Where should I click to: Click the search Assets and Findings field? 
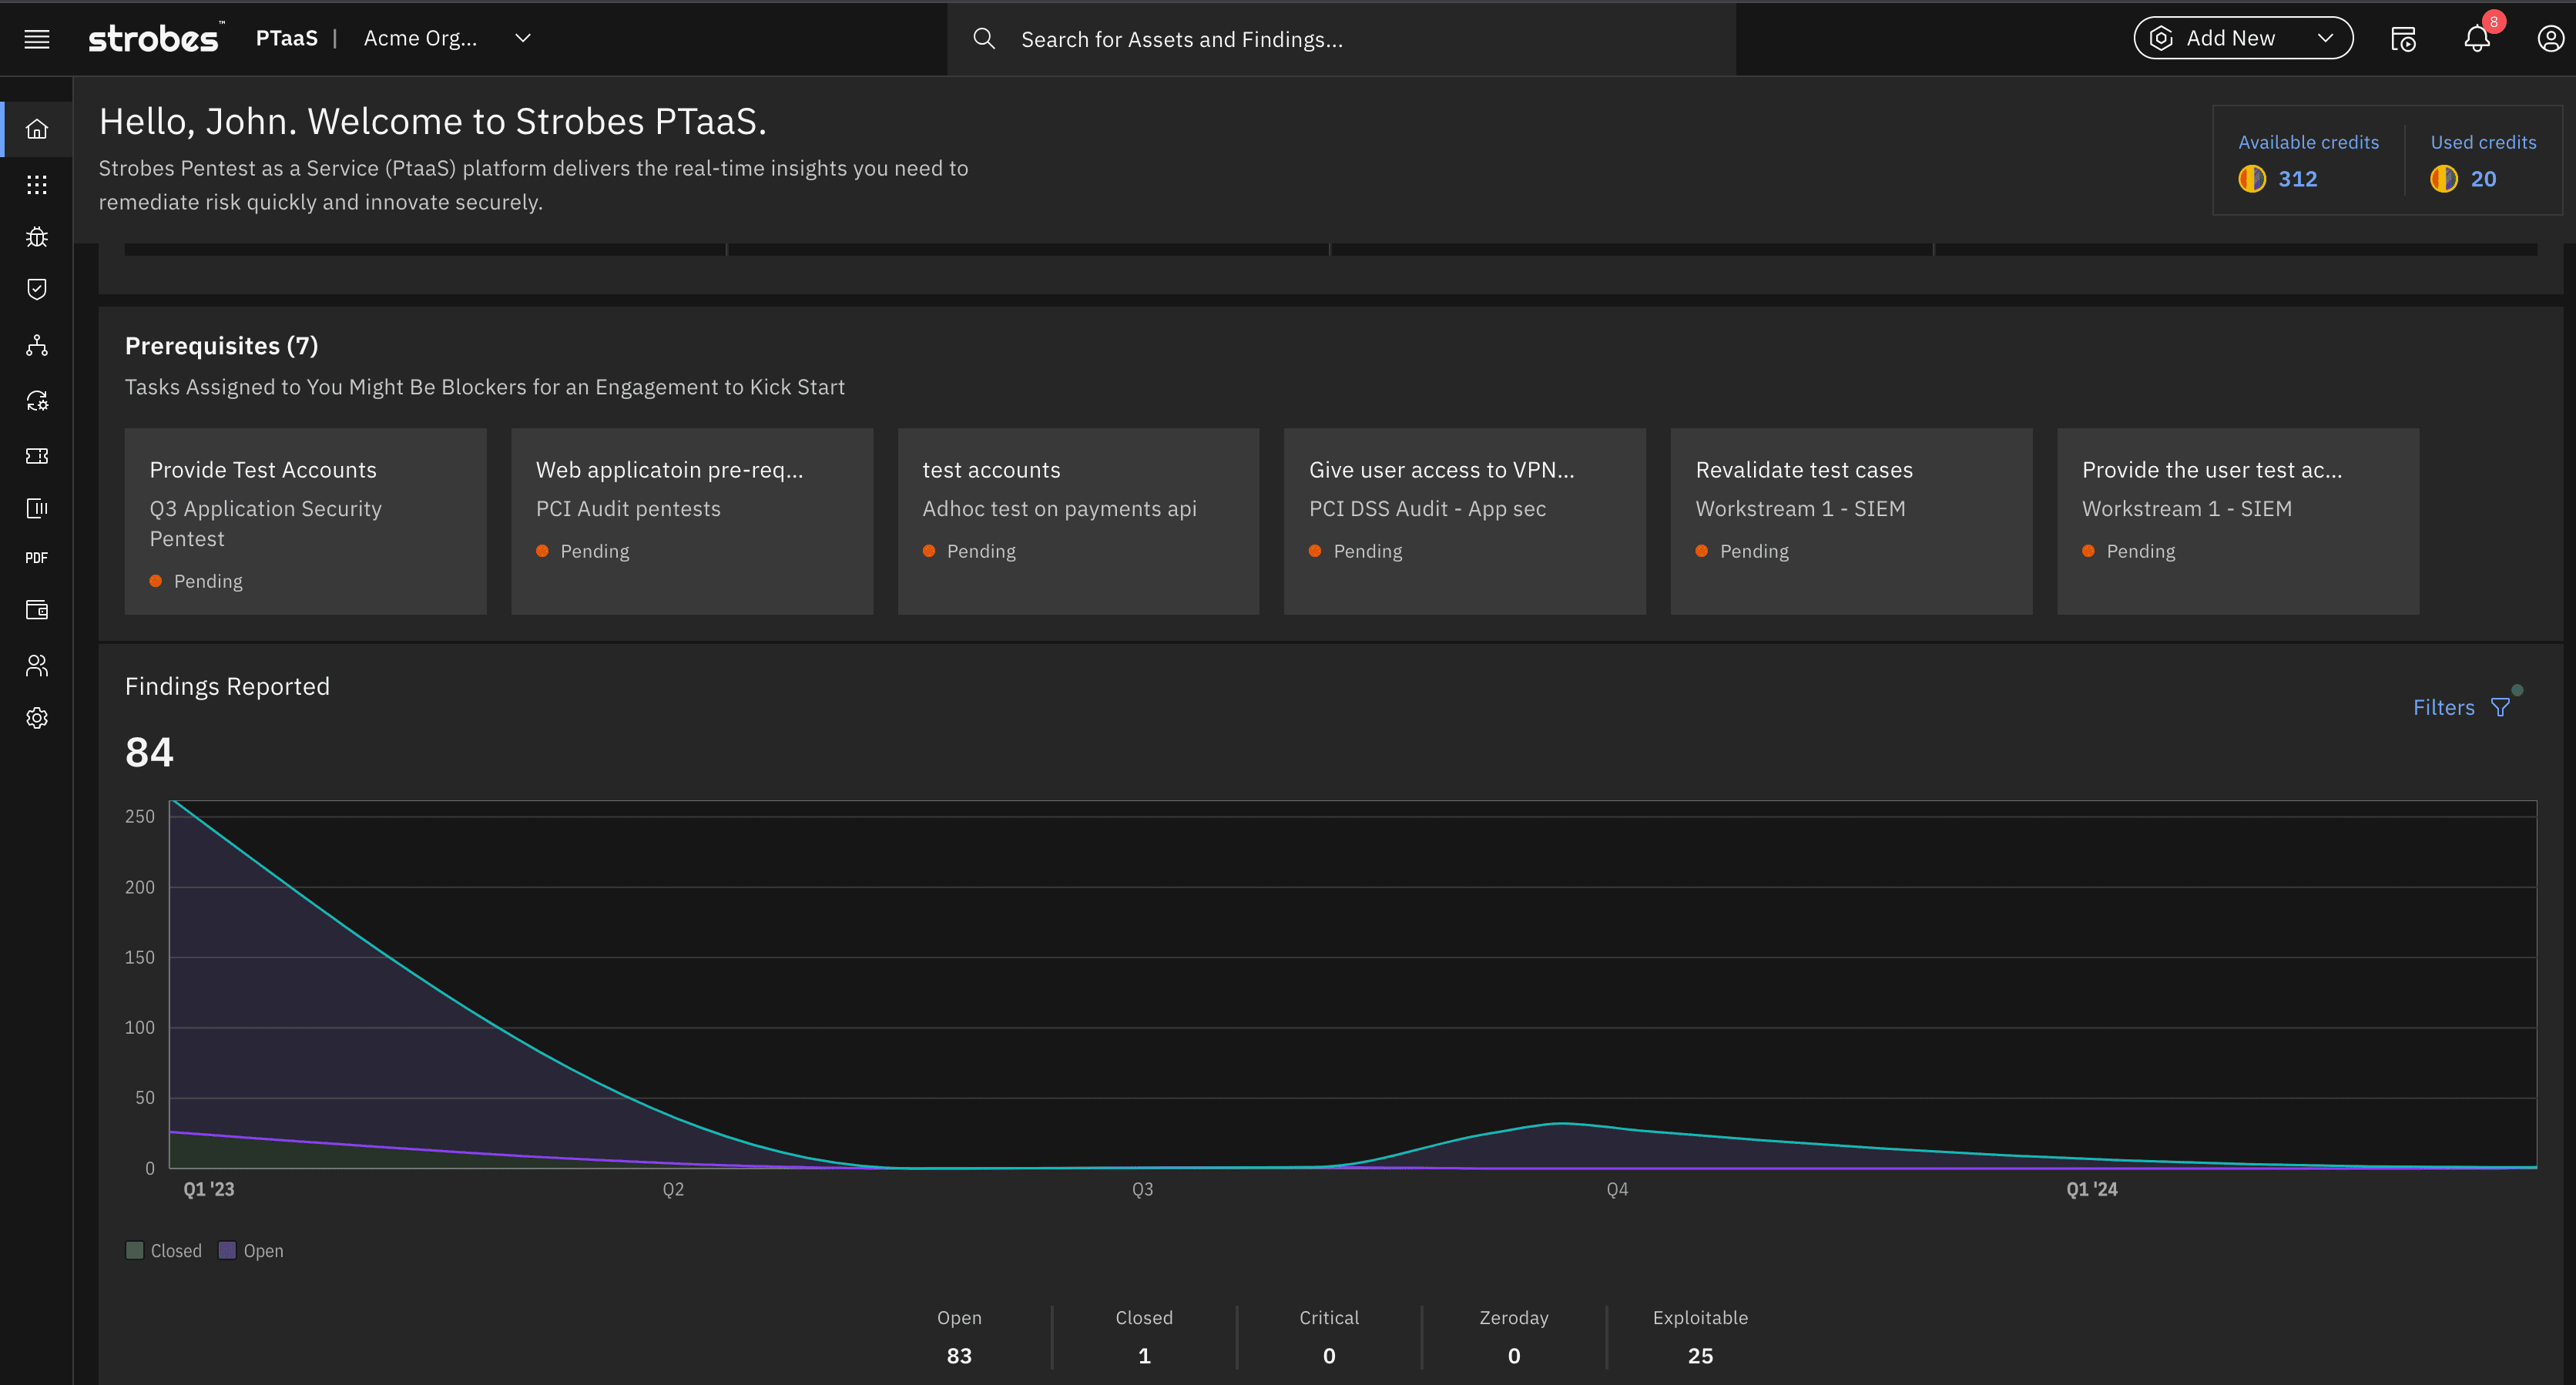pos(1340,39)
